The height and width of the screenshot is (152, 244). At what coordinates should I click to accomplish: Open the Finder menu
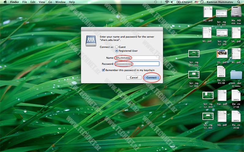[14, 2]
